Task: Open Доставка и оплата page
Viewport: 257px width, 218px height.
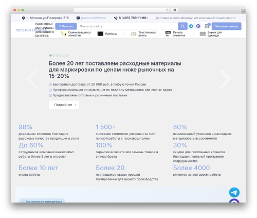Action: [x=169, y=18]
